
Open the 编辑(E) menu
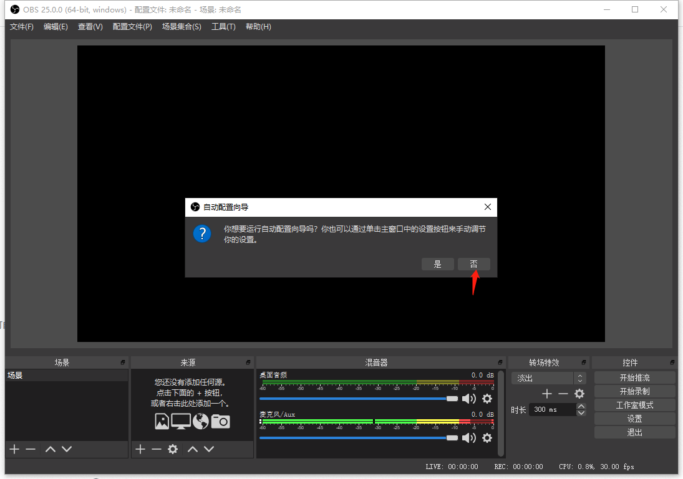point(56,27)
